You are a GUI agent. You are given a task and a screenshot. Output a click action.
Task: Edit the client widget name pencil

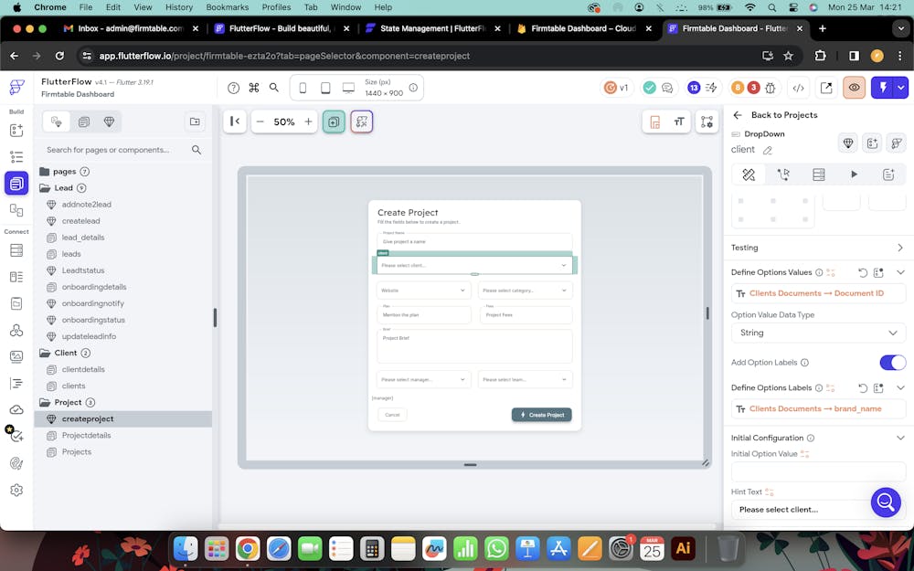[x=768, y=151]
